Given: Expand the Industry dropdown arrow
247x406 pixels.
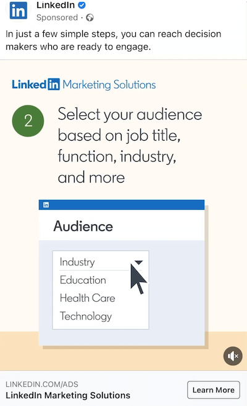Looking at the screenshot, I should click(x=139, y=263).
